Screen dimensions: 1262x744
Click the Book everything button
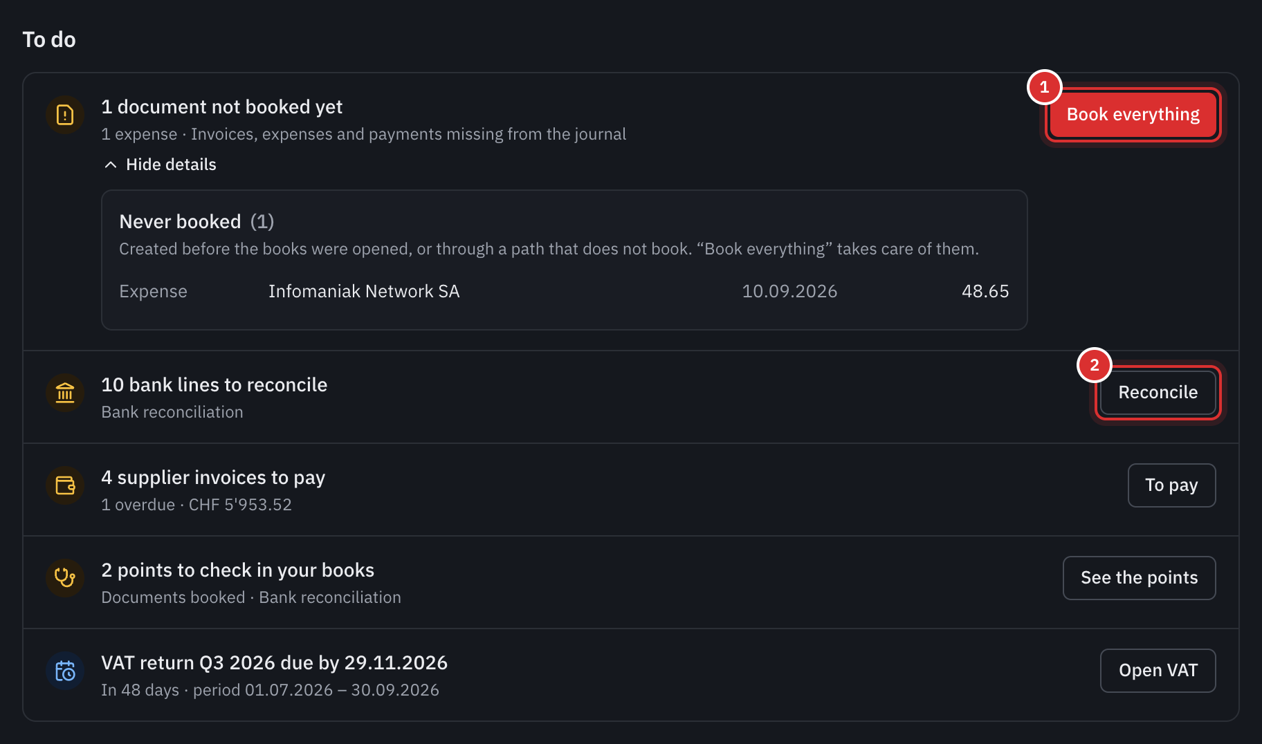click(1133, 115)
